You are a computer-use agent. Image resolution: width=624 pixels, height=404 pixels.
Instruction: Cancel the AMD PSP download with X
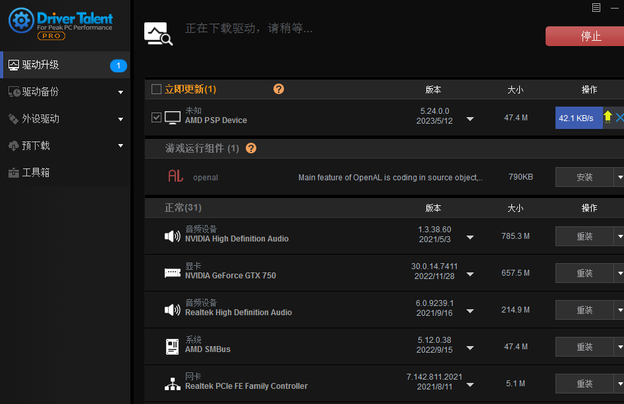[619, 117]
